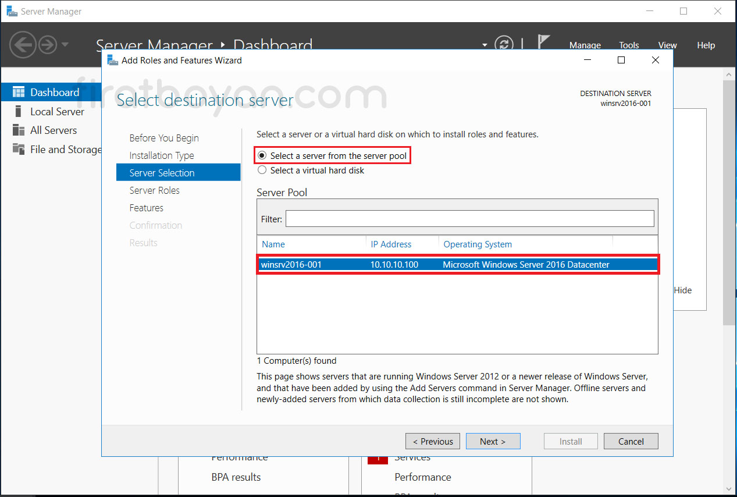Viewport: 737px width, 497px height.
Task: Click the refresh icon in Server Manager header
Action: click(x=504, y=45)
